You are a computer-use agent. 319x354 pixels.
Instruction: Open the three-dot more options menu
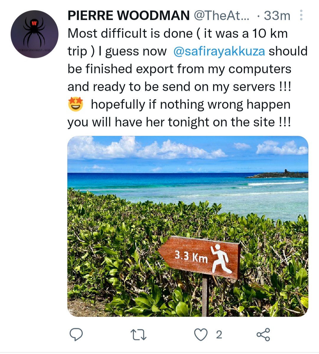(301, 15)
